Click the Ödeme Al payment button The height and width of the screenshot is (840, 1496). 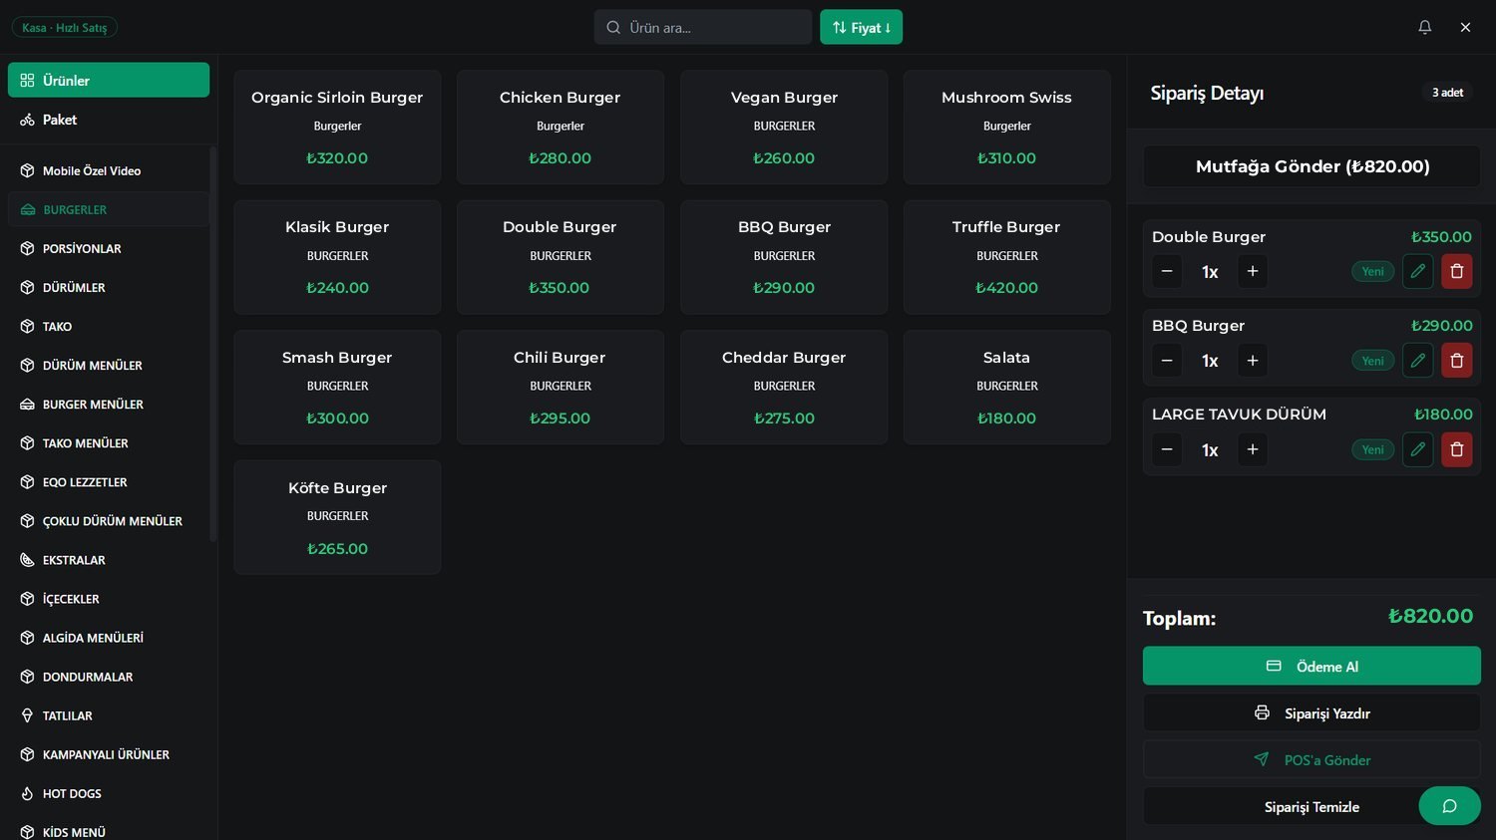pos(1311,666)
